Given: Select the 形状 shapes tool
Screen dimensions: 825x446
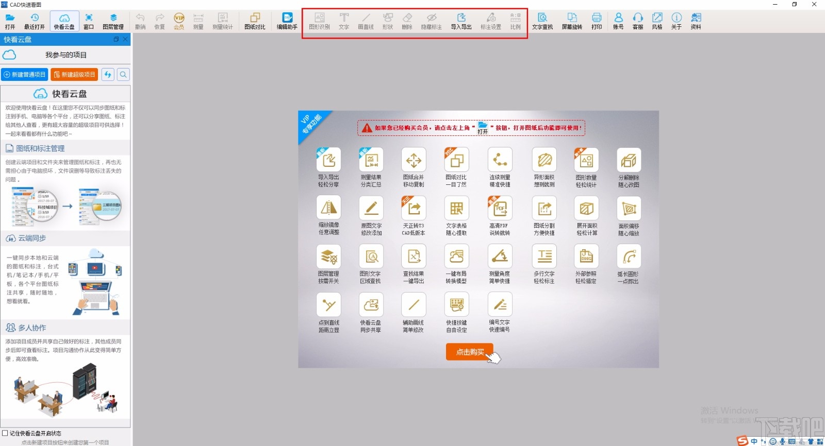Looking at the screenshot, I should tap(388, 21).
